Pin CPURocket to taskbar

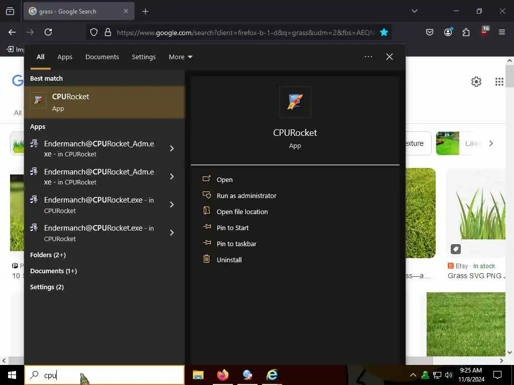[x=237, y=244]
